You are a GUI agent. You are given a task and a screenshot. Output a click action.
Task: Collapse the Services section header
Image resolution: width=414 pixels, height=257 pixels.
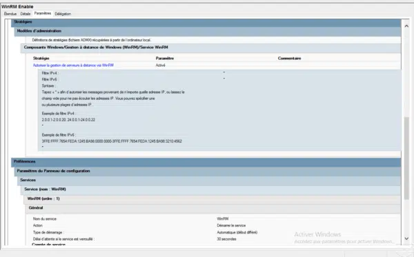(209, 181)
